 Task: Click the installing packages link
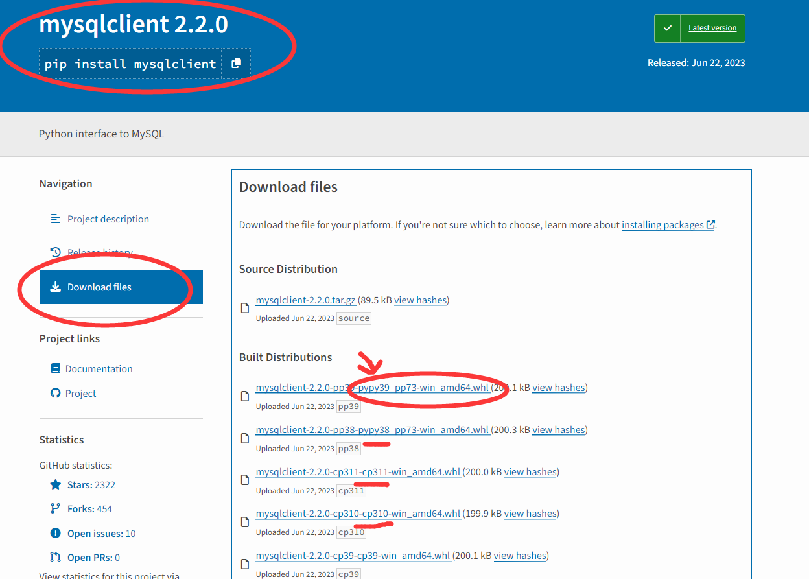tap(663, 224)
